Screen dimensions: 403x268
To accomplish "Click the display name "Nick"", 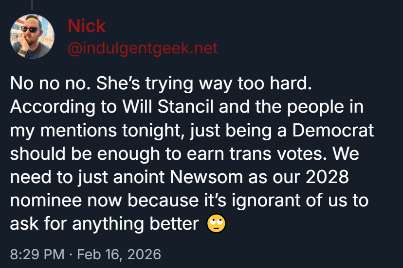I will pyautogui.click(x=86, y=26).
